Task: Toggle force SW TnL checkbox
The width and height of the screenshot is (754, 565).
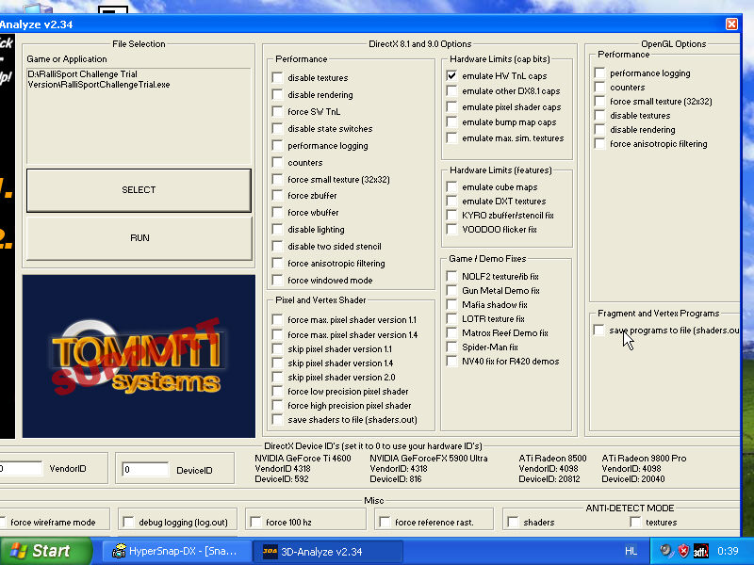Action: click(x=277, y=111)
